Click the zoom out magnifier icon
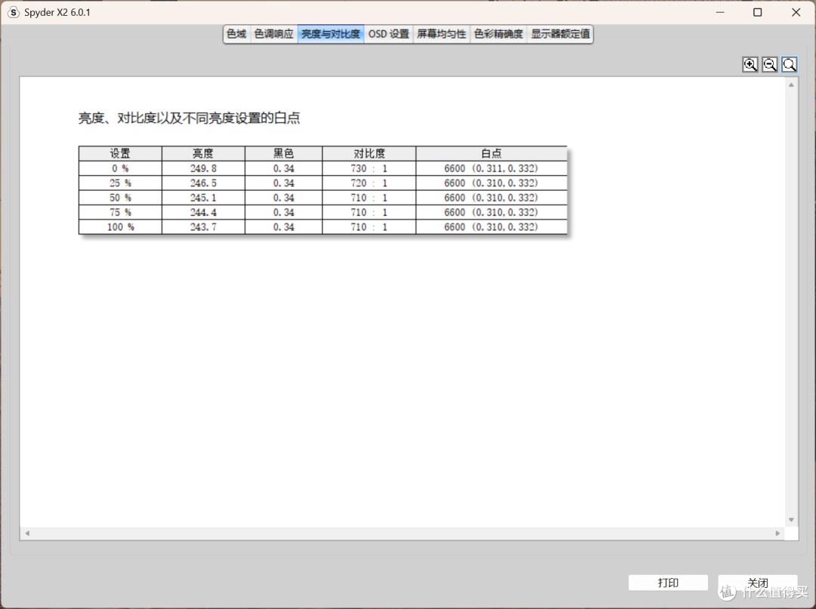This screenshot has height=609, width=816. 770,64
